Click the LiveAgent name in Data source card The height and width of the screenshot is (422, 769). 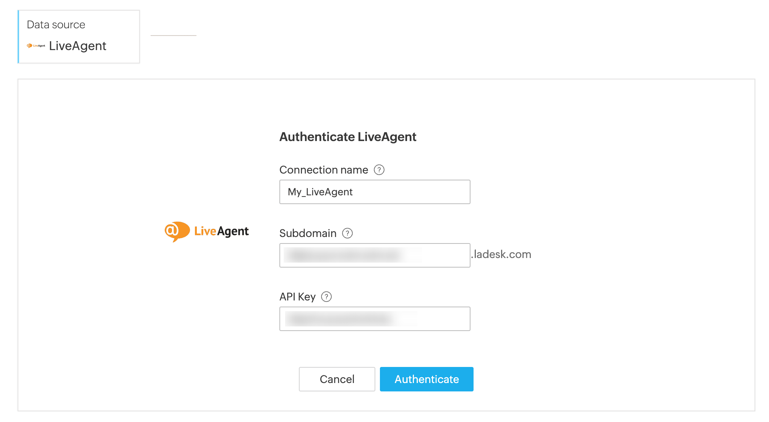(x=78, y=46)
